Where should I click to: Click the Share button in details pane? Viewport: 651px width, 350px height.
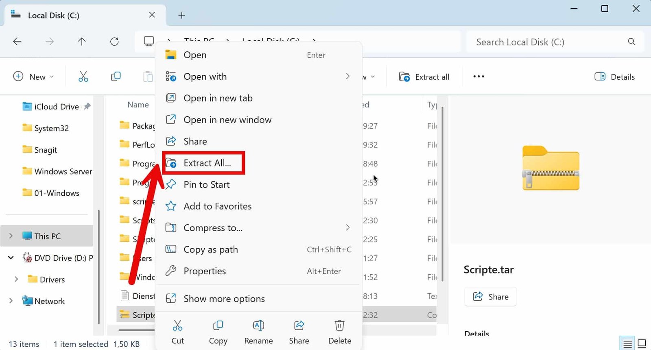point(491,297)
